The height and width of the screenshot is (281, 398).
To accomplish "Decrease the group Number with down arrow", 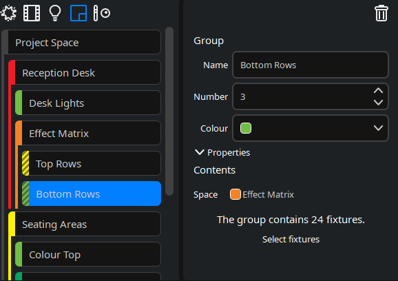I will [x=378, y=103].
